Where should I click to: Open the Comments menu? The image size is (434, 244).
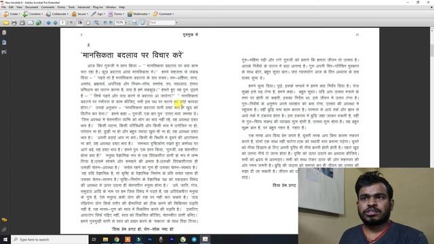[47, 7]
